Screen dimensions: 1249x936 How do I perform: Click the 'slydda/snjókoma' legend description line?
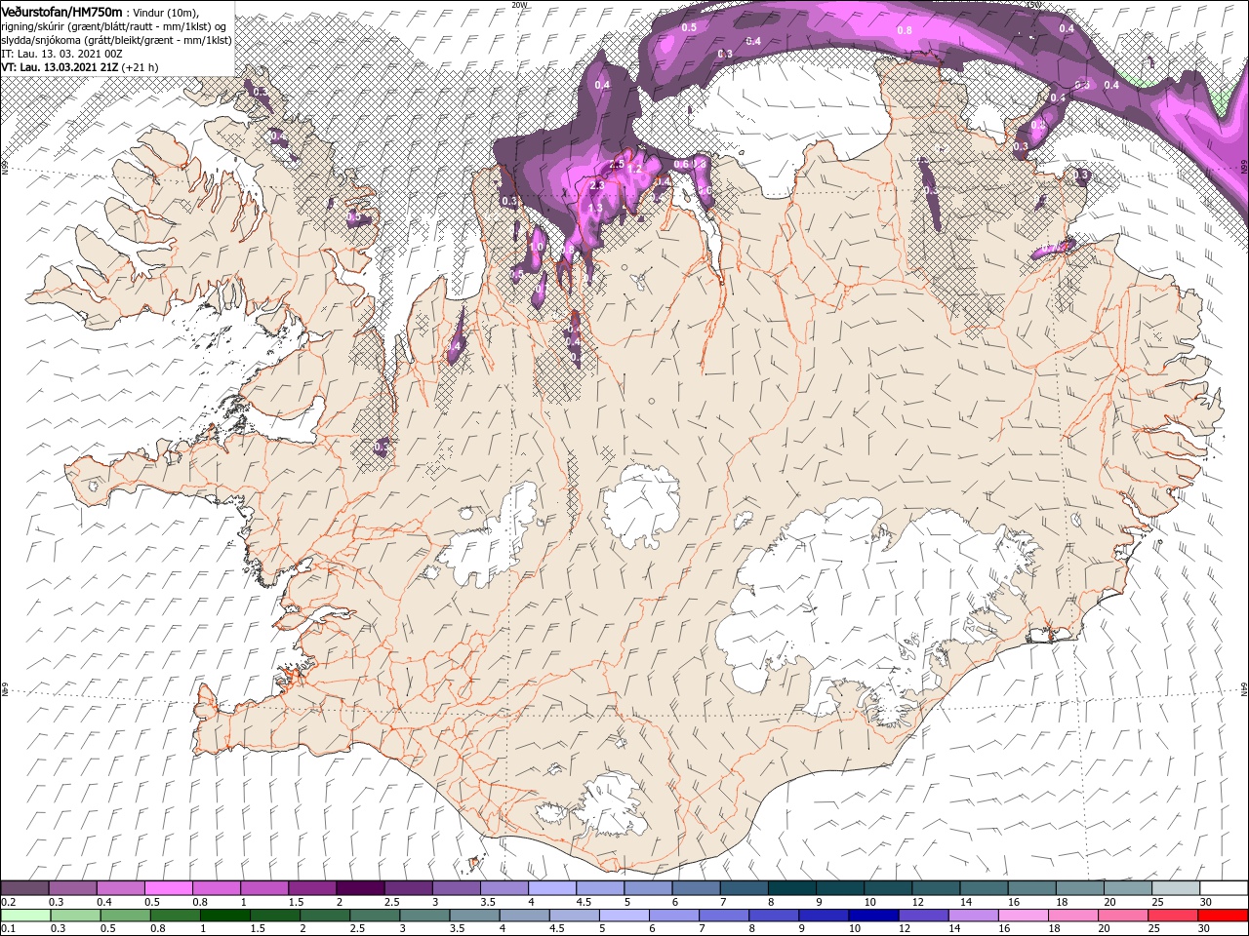[x=116, y=40]
